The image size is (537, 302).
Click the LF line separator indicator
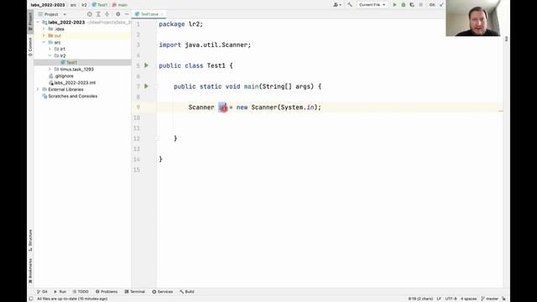pos(439,299)
